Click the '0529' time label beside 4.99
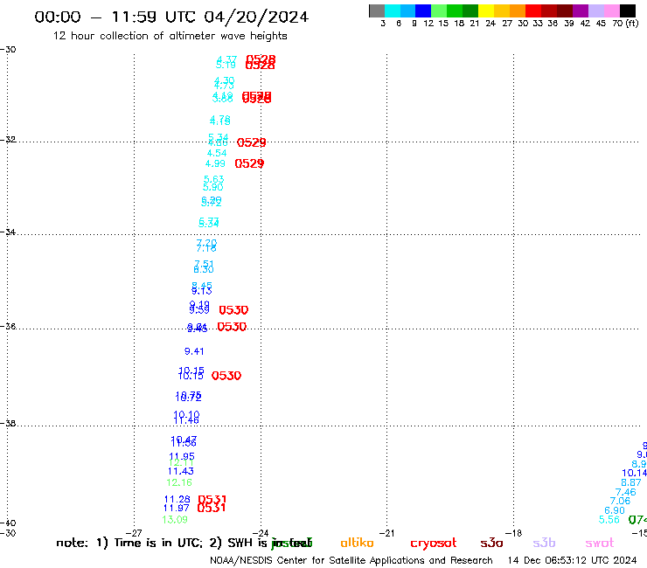Screen dimensions: 647x568 pos(249,163)
